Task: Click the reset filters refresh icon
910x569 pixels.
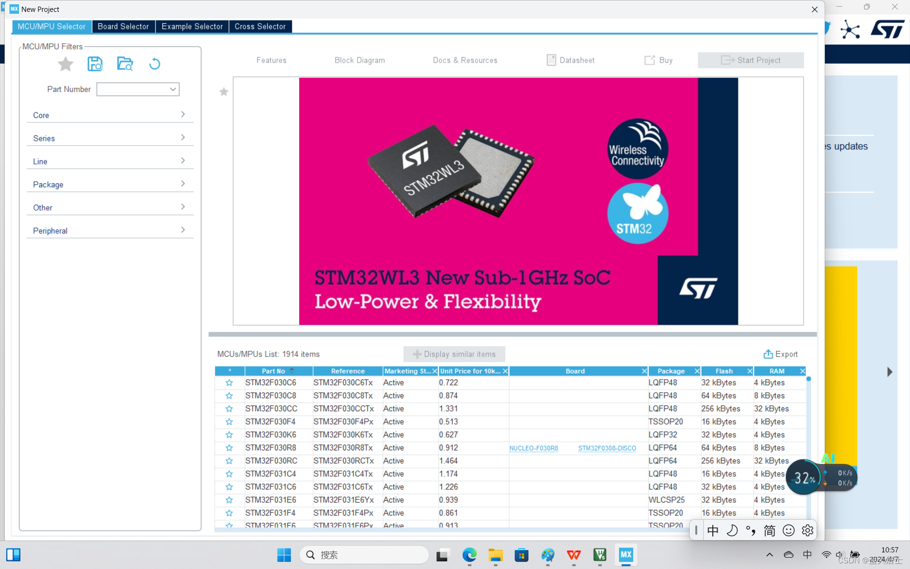Action: (155, 64)
